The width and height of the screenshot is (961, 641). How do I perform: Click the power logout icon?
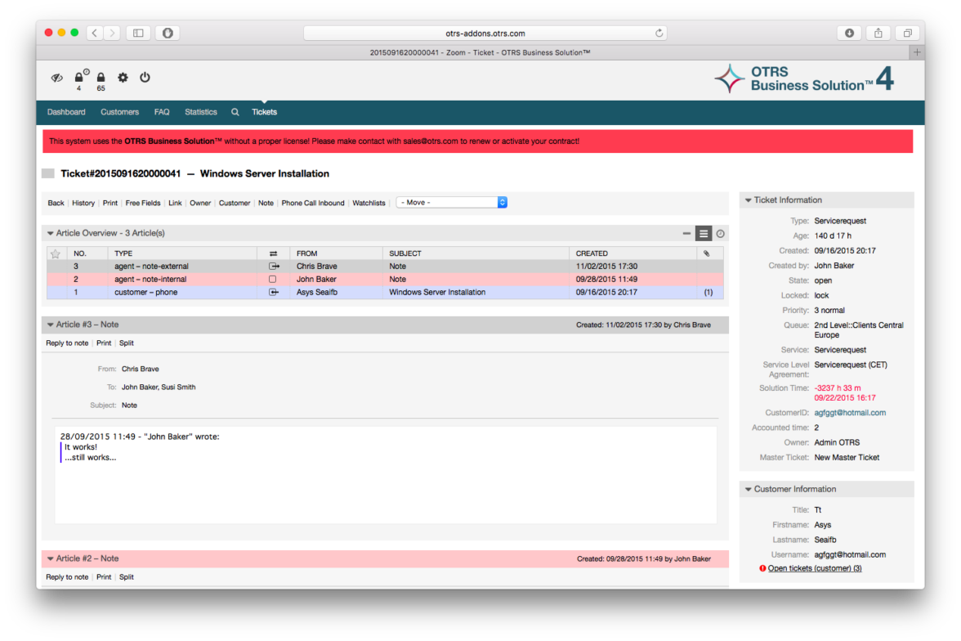point(145,78)
